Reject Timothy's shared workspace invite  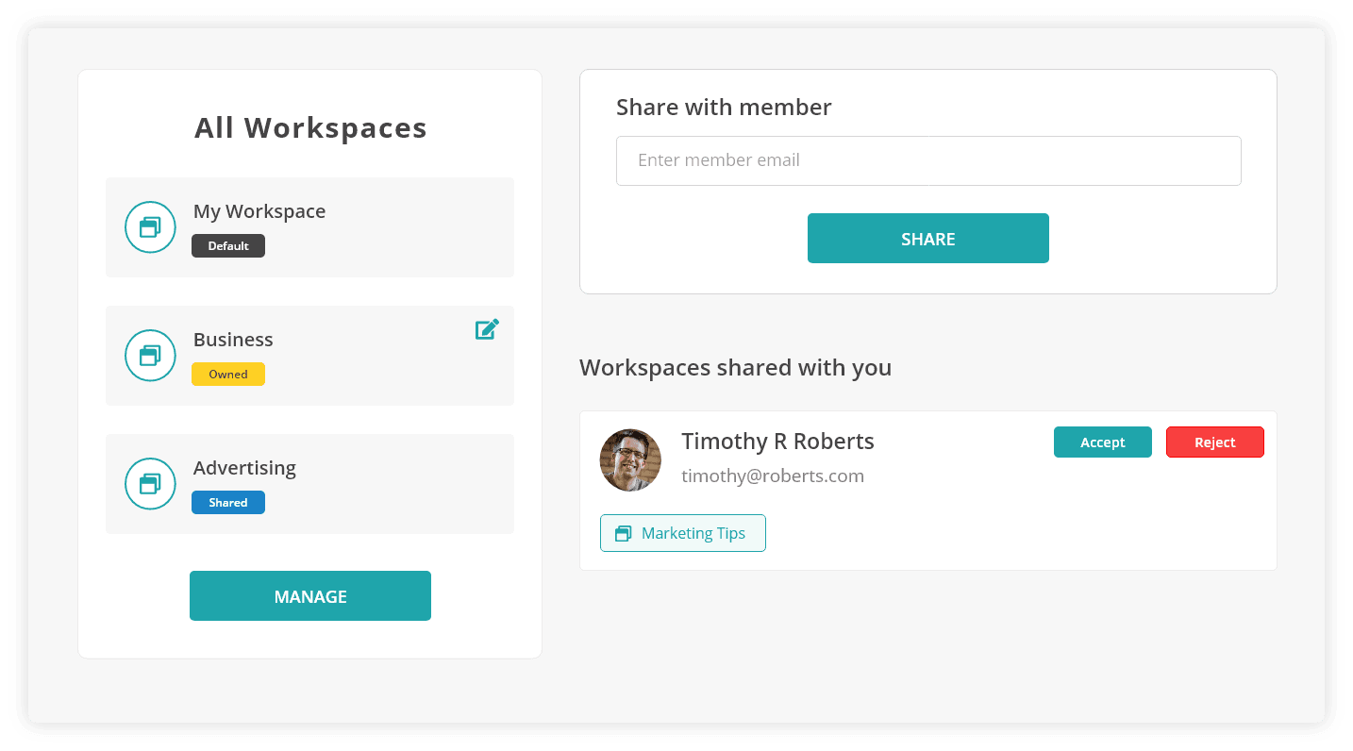(x=1215, y=442)
